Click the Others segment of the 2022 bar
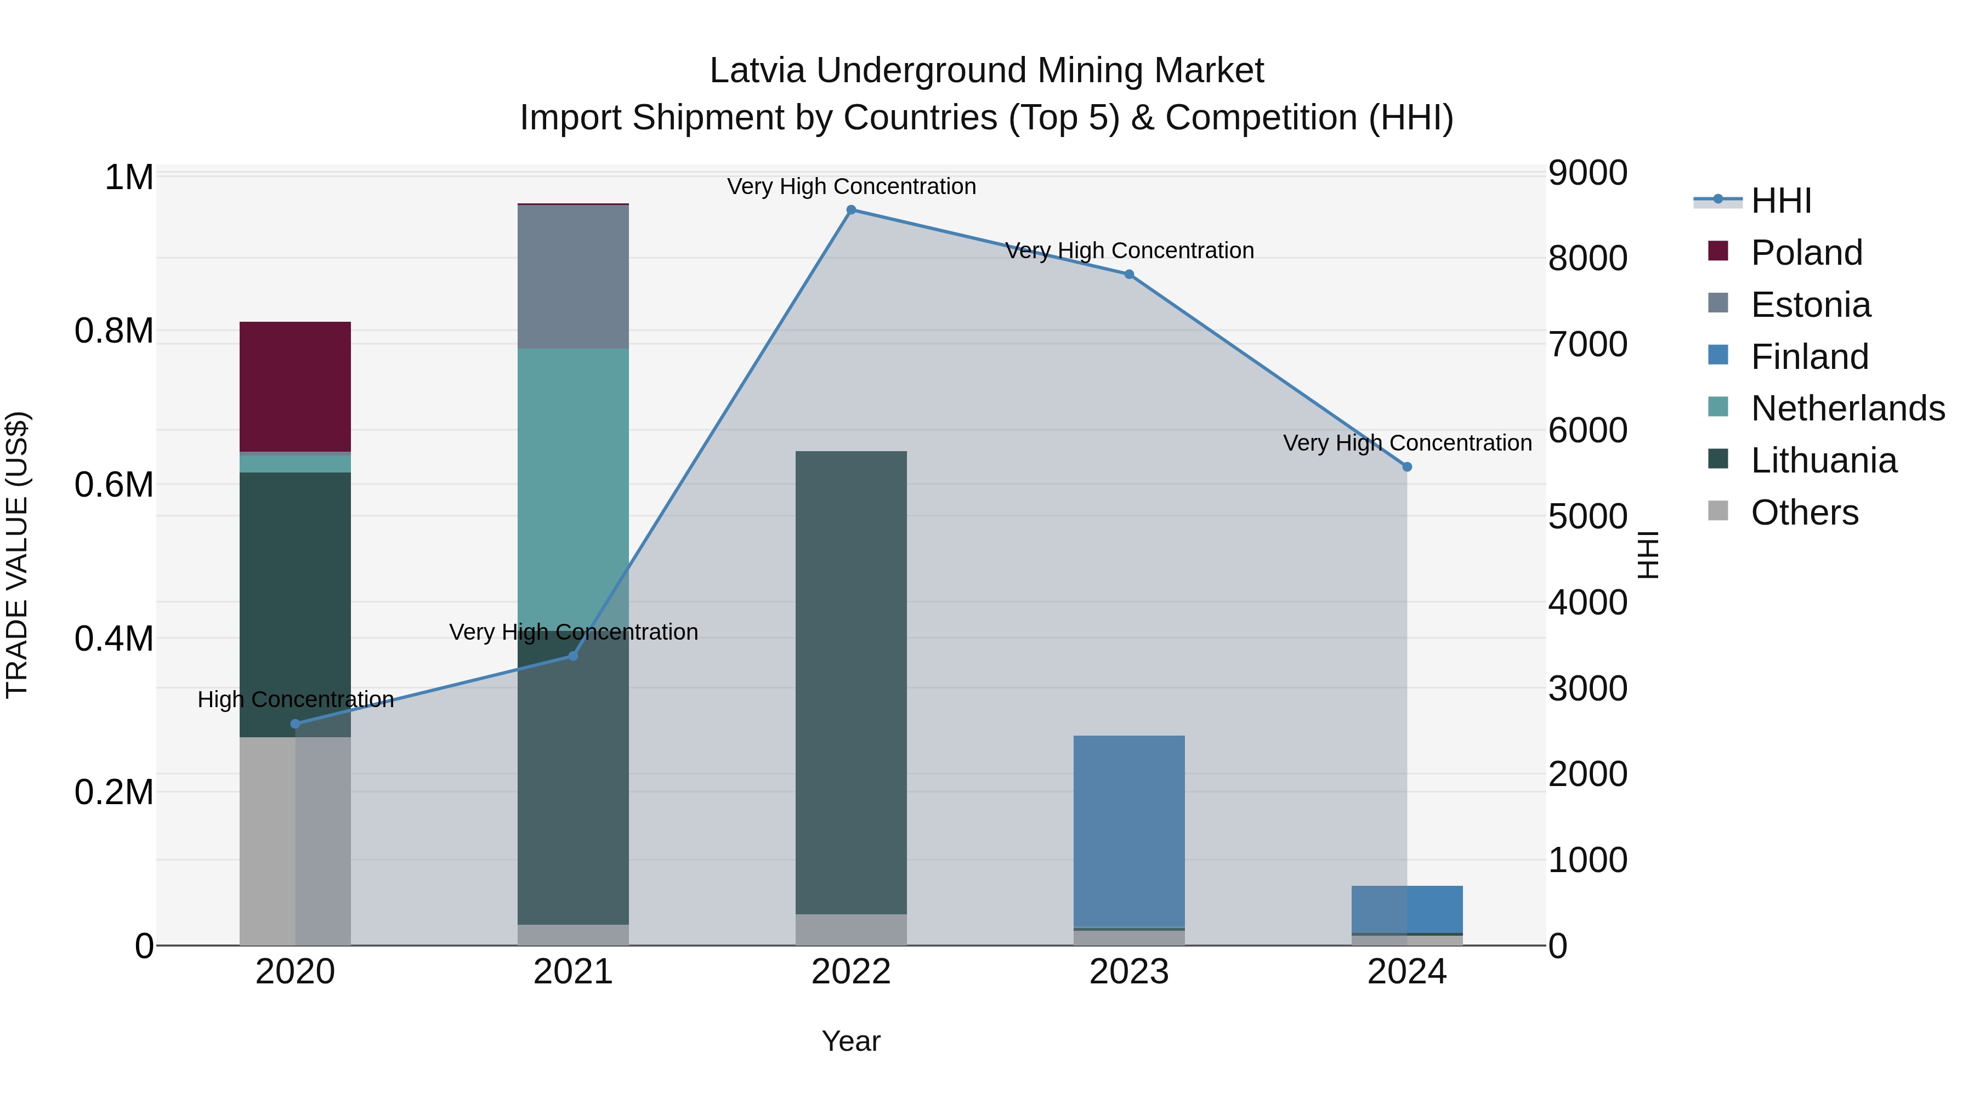Image resolution: width=1974 pixels, height=1110 pixels. click(852, 929)
